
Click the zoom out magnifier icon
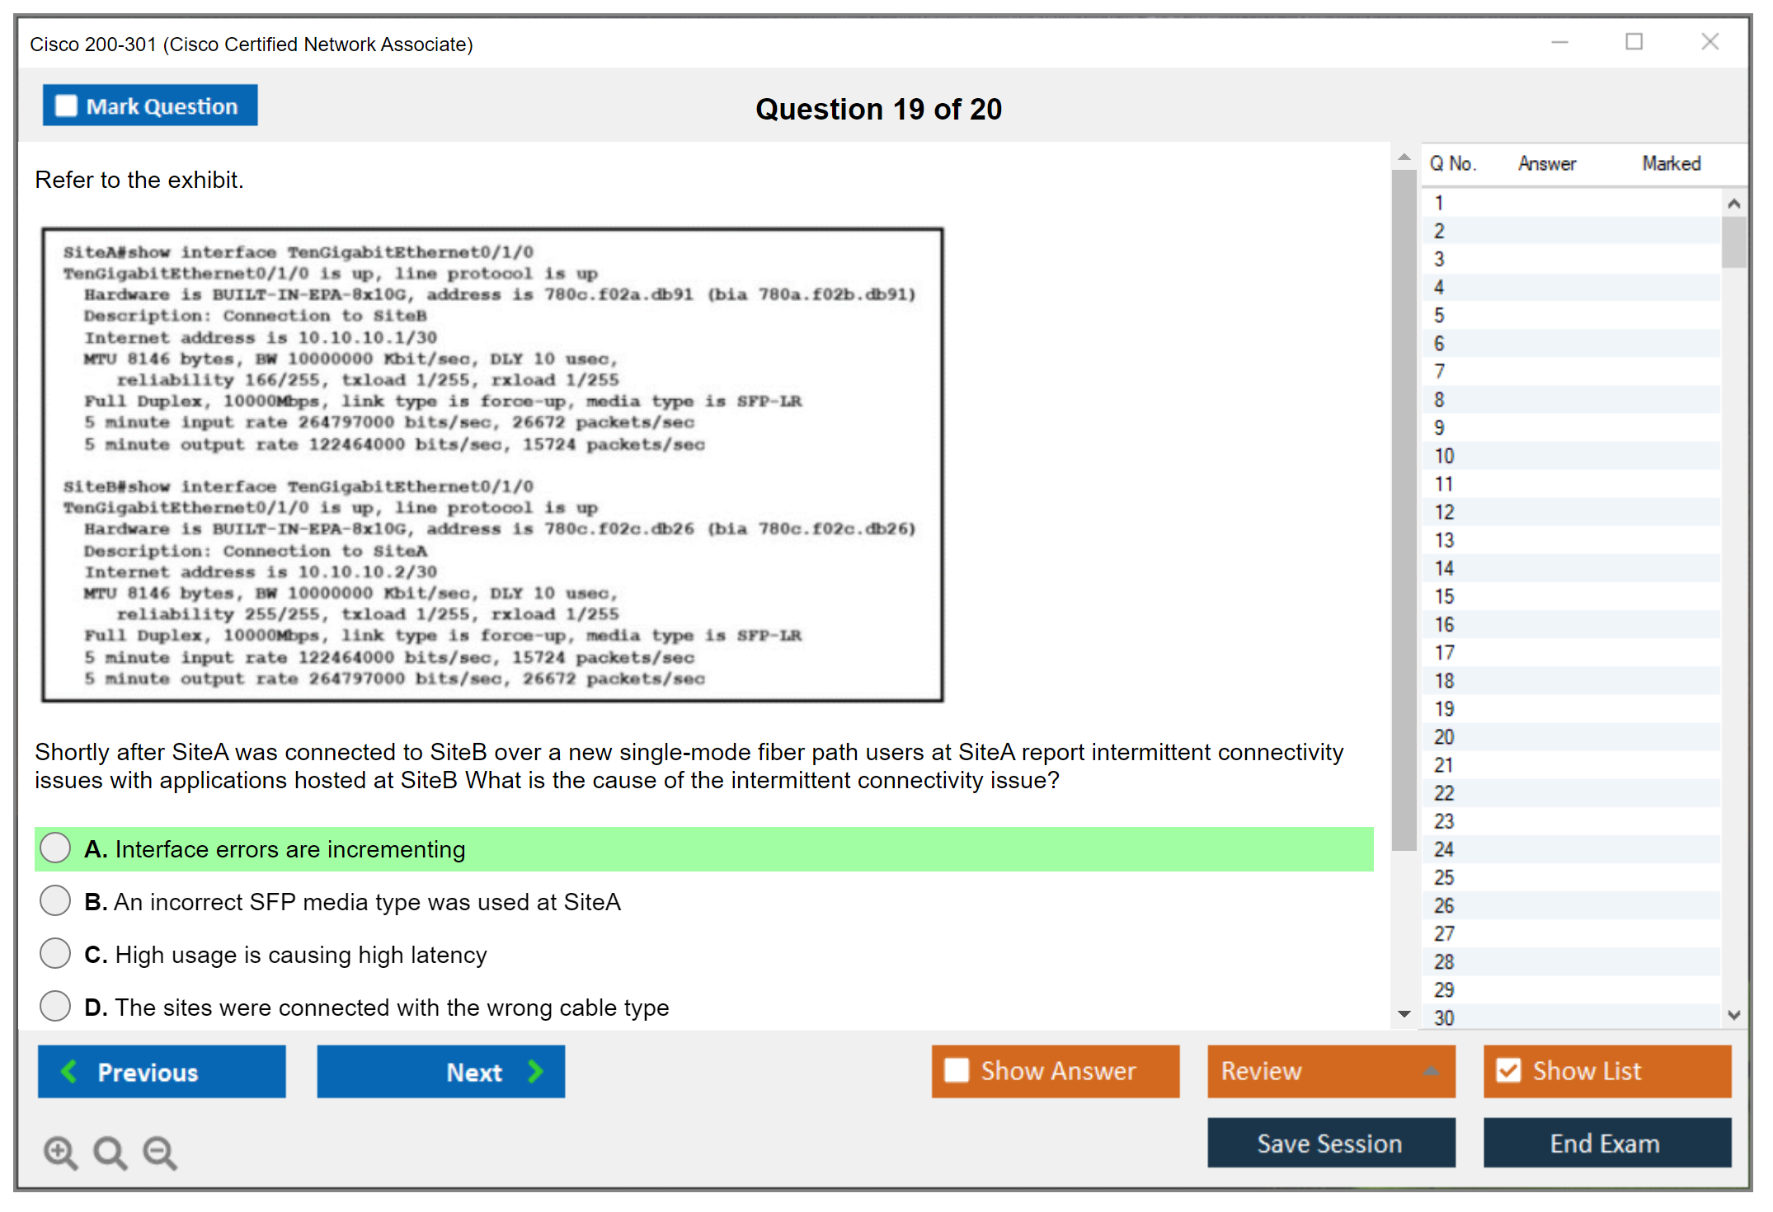tap(160, 1152)
